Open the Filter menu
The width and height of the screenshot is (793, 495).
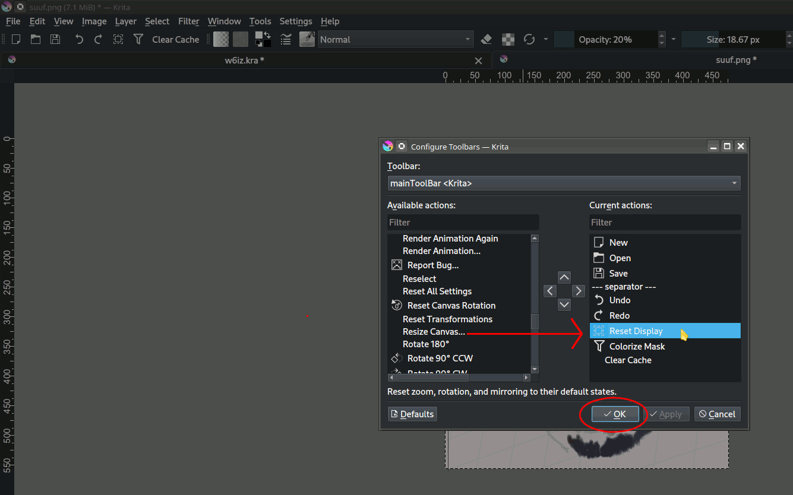point(189,21)
